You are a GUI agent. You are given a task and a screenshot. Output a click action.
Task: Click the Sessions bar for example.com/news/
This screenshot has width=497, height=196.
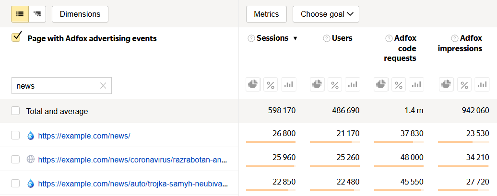coord(271,142)
